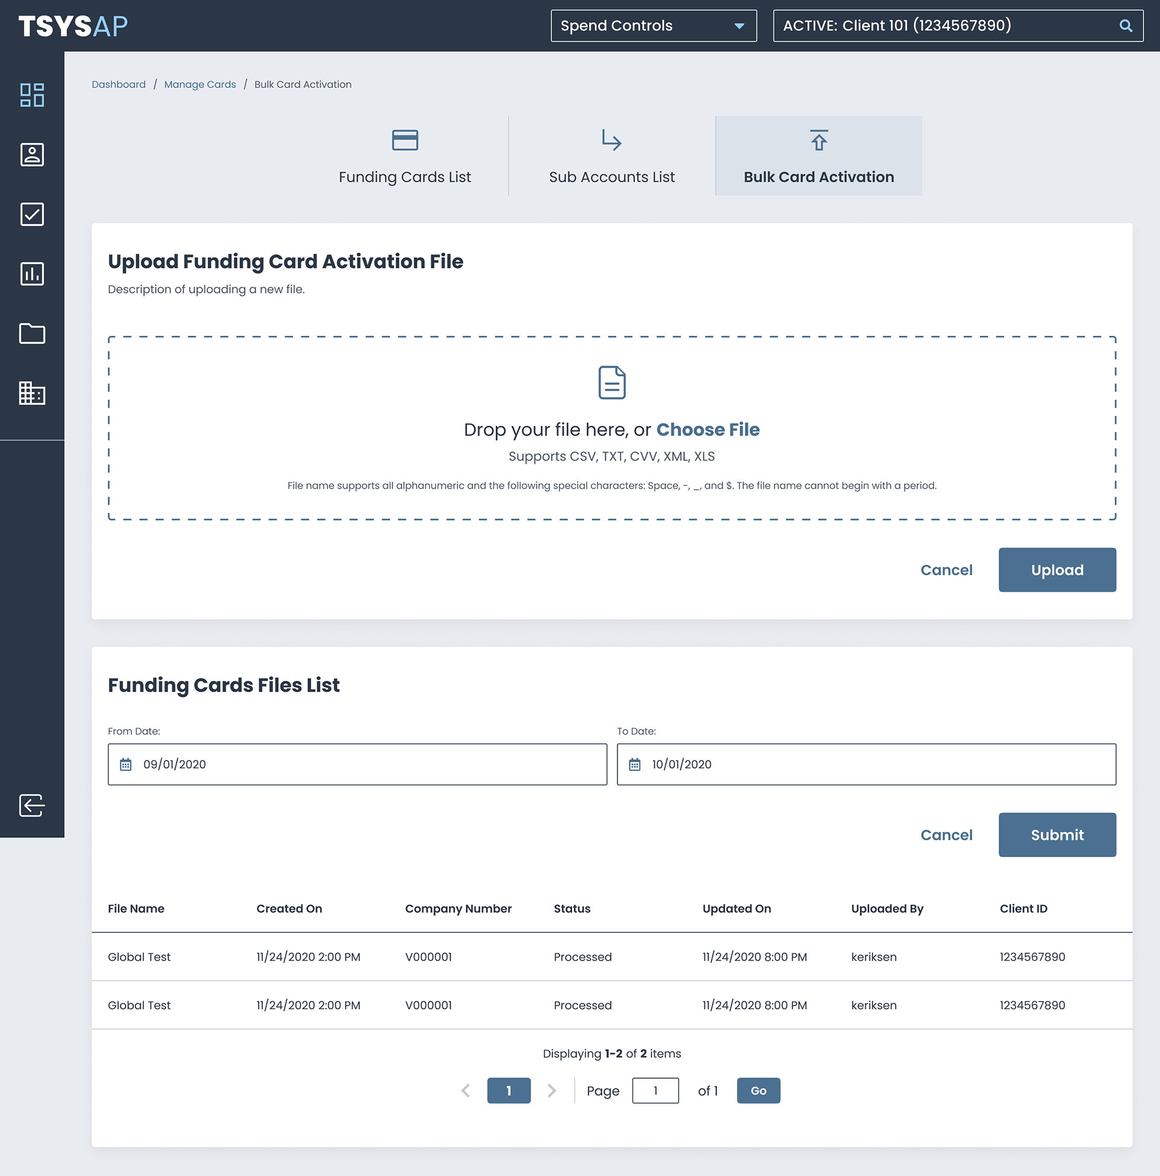The height and width of the screenshot is (1176, 1160).
Task: Cancel the file upload
Action: click(946, 570)
